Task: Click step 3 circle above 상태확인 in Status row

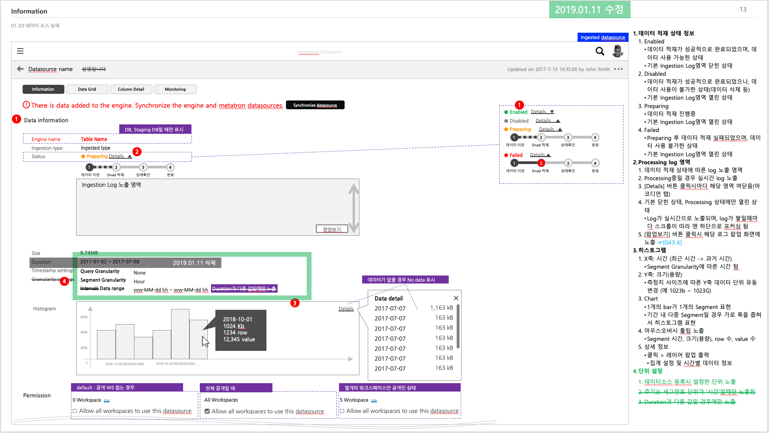Action: click(143, 167)
